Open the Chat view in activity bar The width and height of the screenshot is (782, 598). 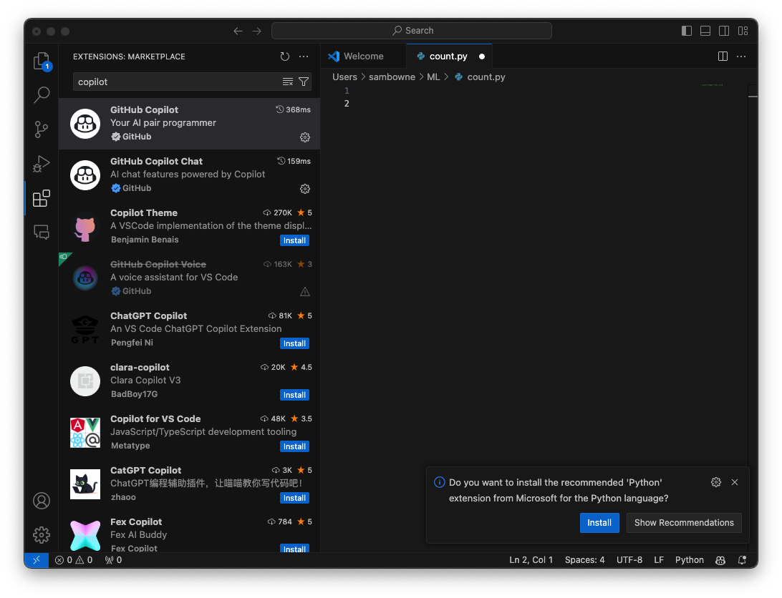(x=42, y=232)
